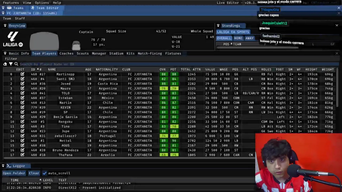Open the edit icon for Santi SMJ
Screen dimensions: 342x192
point(22,79)
